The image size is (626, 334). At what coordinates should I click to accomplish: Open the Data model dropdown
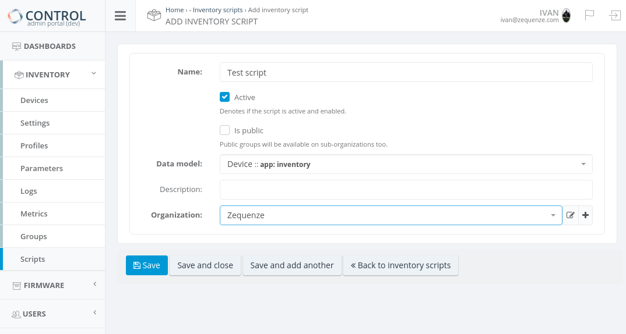click(x=406, y=164)
